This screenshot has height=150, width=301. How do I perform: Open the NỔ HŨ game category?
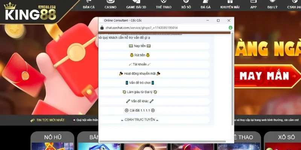(53, 137)
